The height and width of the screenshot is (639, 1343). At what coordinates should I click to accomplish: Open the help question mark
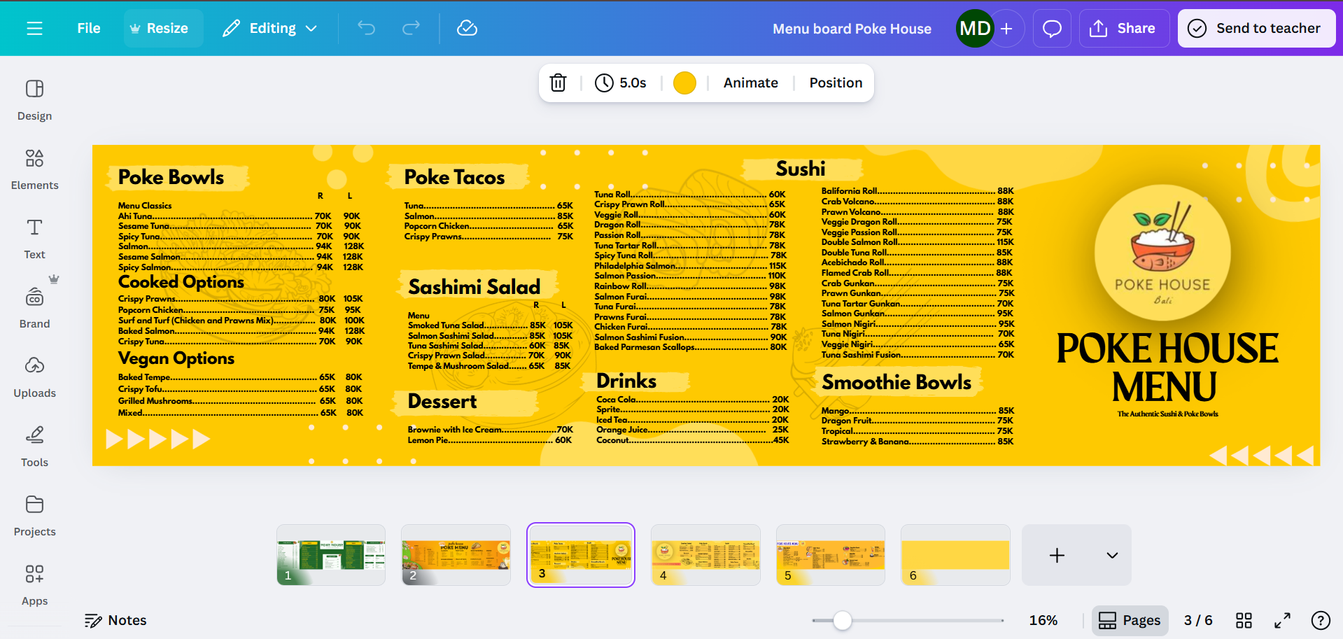pos(1321,620)
